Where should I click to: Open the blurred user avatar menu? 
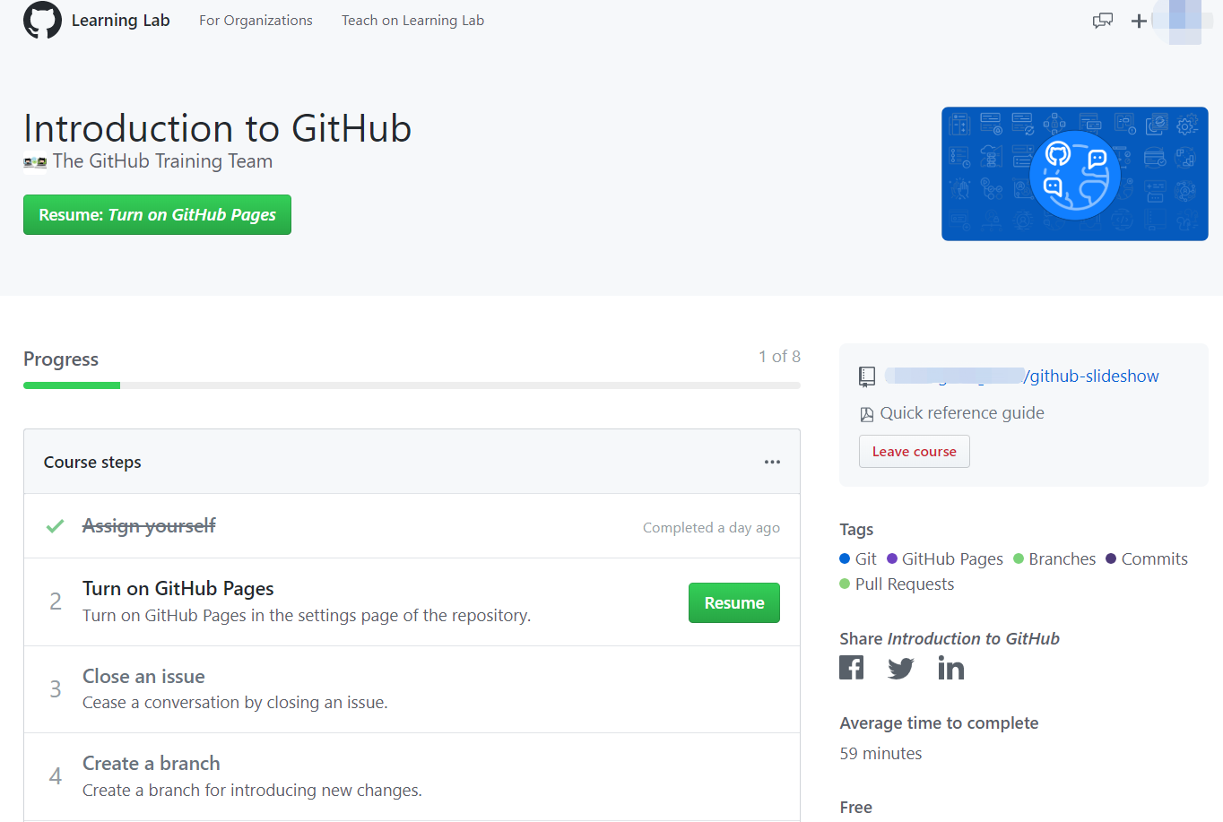point(1183,21)
